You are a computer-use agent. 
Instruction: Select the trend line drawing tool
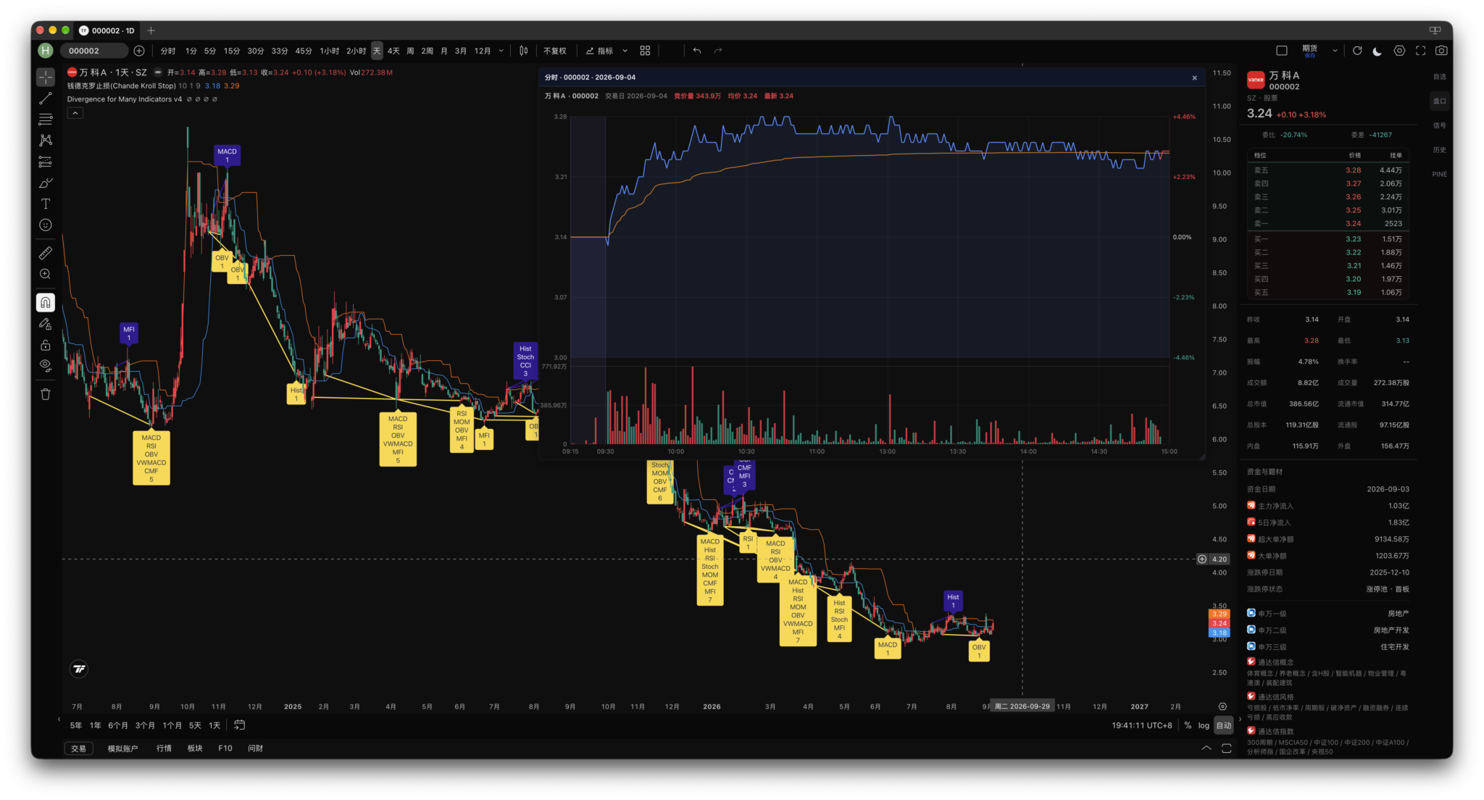pyautogui.click(x=46, y=98)
